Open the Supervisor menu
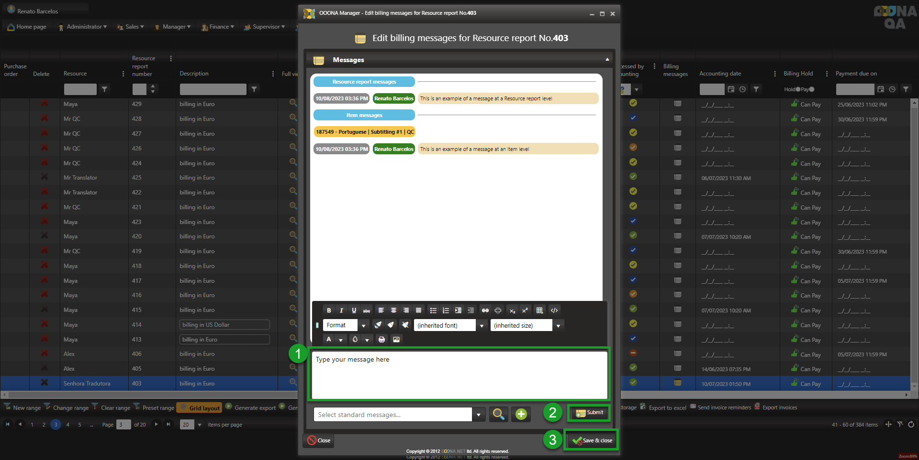This screenshot has height=460, width=919. (265, 27)
